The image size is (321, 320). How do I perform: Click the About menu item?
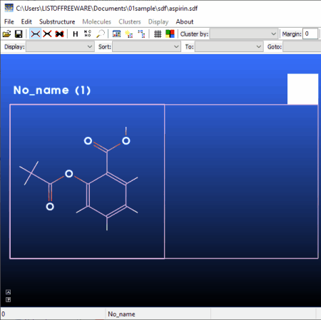tap(185, 21)
